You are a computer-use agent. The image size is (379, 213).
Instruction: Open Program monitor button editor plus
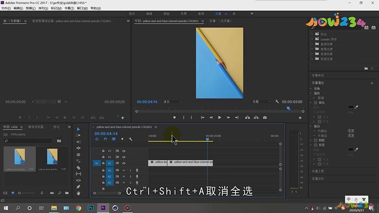pyautogui.click(x=300, y=118)
